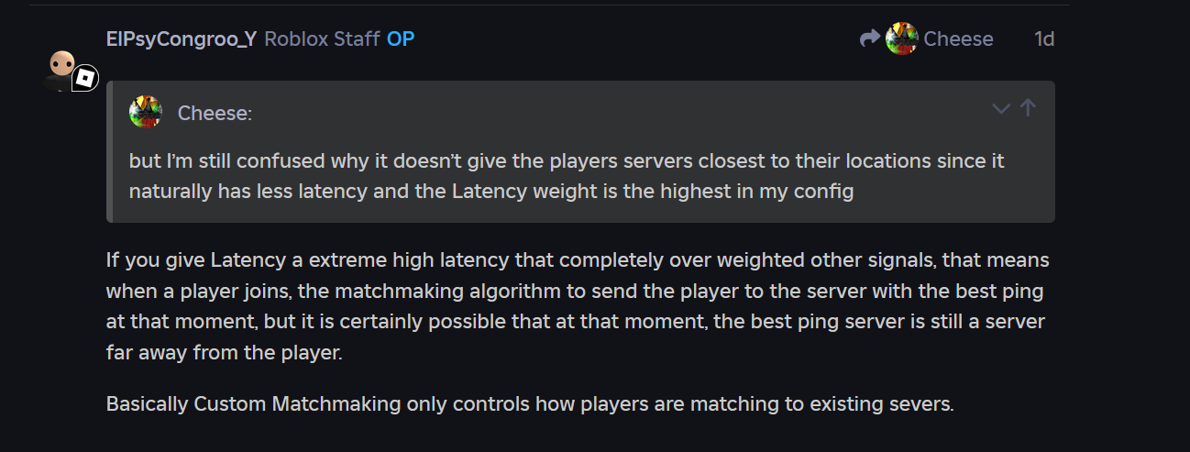Click the reply line starting 'If you give Latency'
The image size is (1190, 452).
coord(578,259)
